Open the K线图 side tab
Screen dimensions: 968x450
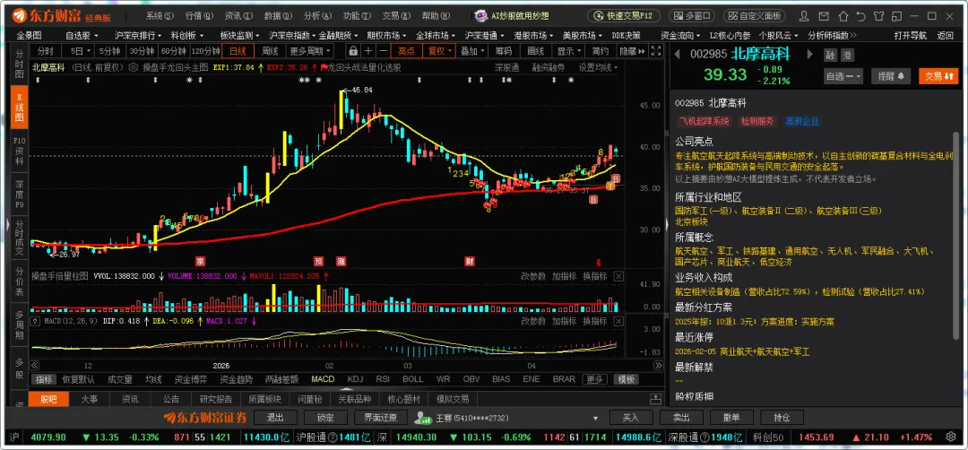(19, 106)
